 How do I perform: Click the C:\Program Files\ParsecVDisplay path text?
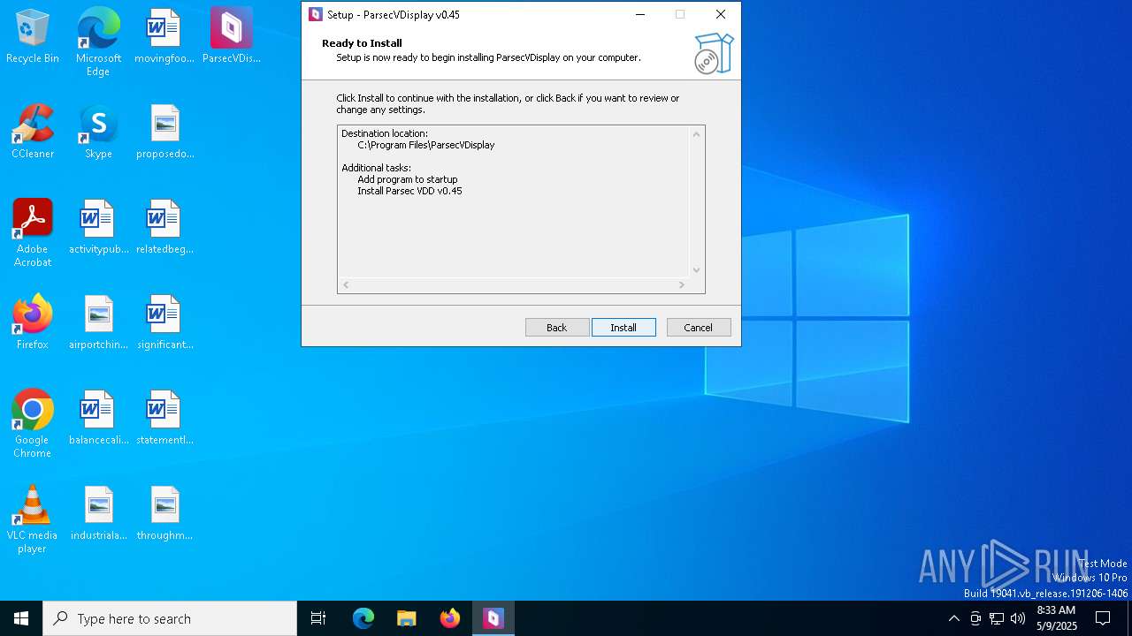pos(426,145)
